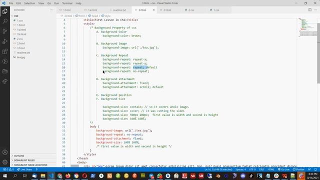Click the VS Code logo in title bar

click(x=3, y=3)
